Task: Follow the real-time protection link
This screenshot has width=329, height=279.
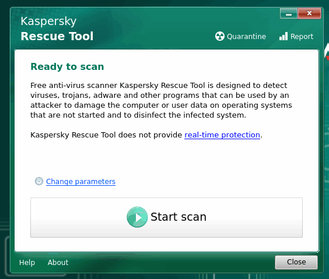Action: [222, 135]
